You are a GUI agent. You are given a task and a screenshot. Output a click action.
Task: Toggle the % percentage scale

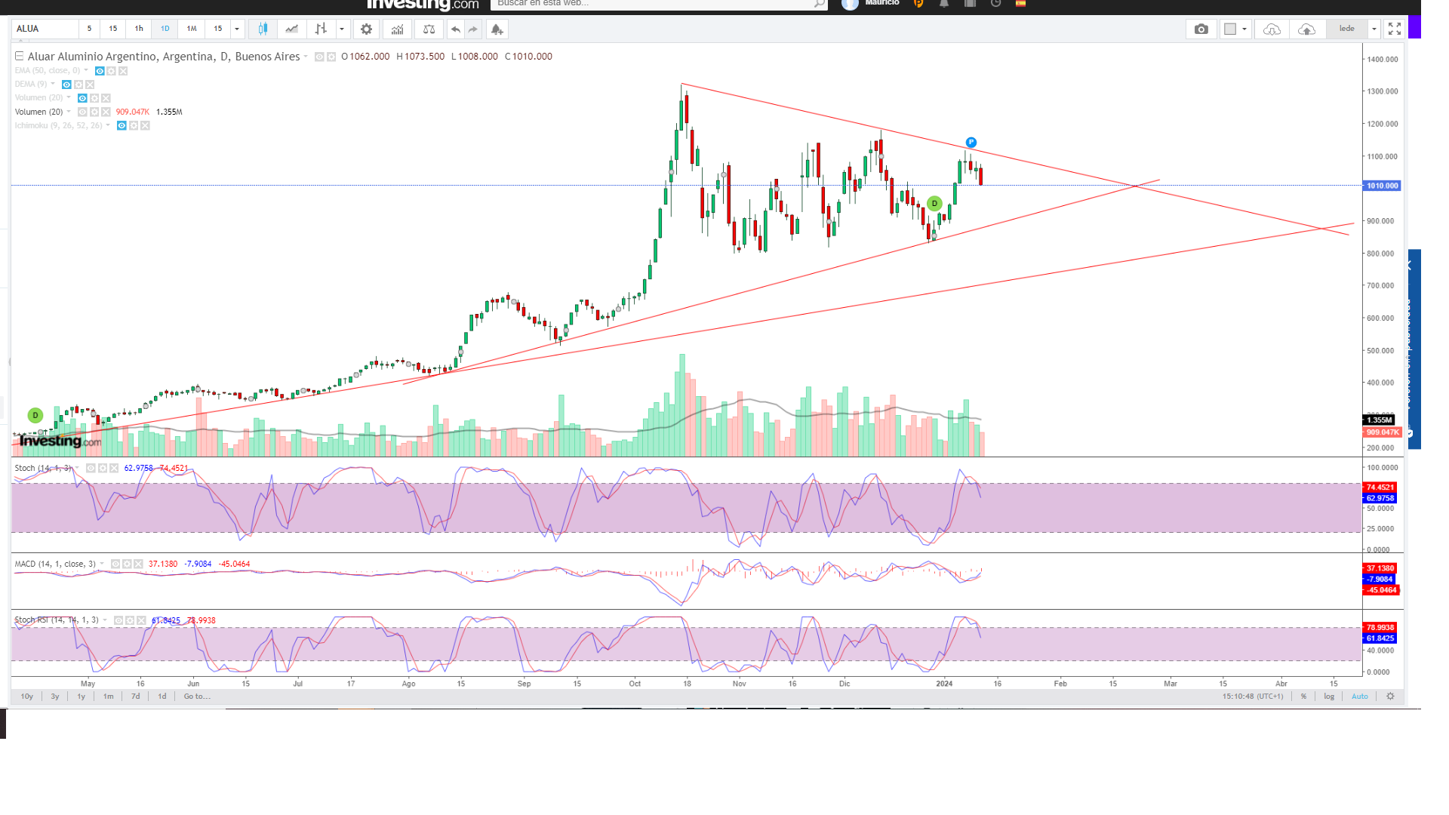pos(1303,697)
